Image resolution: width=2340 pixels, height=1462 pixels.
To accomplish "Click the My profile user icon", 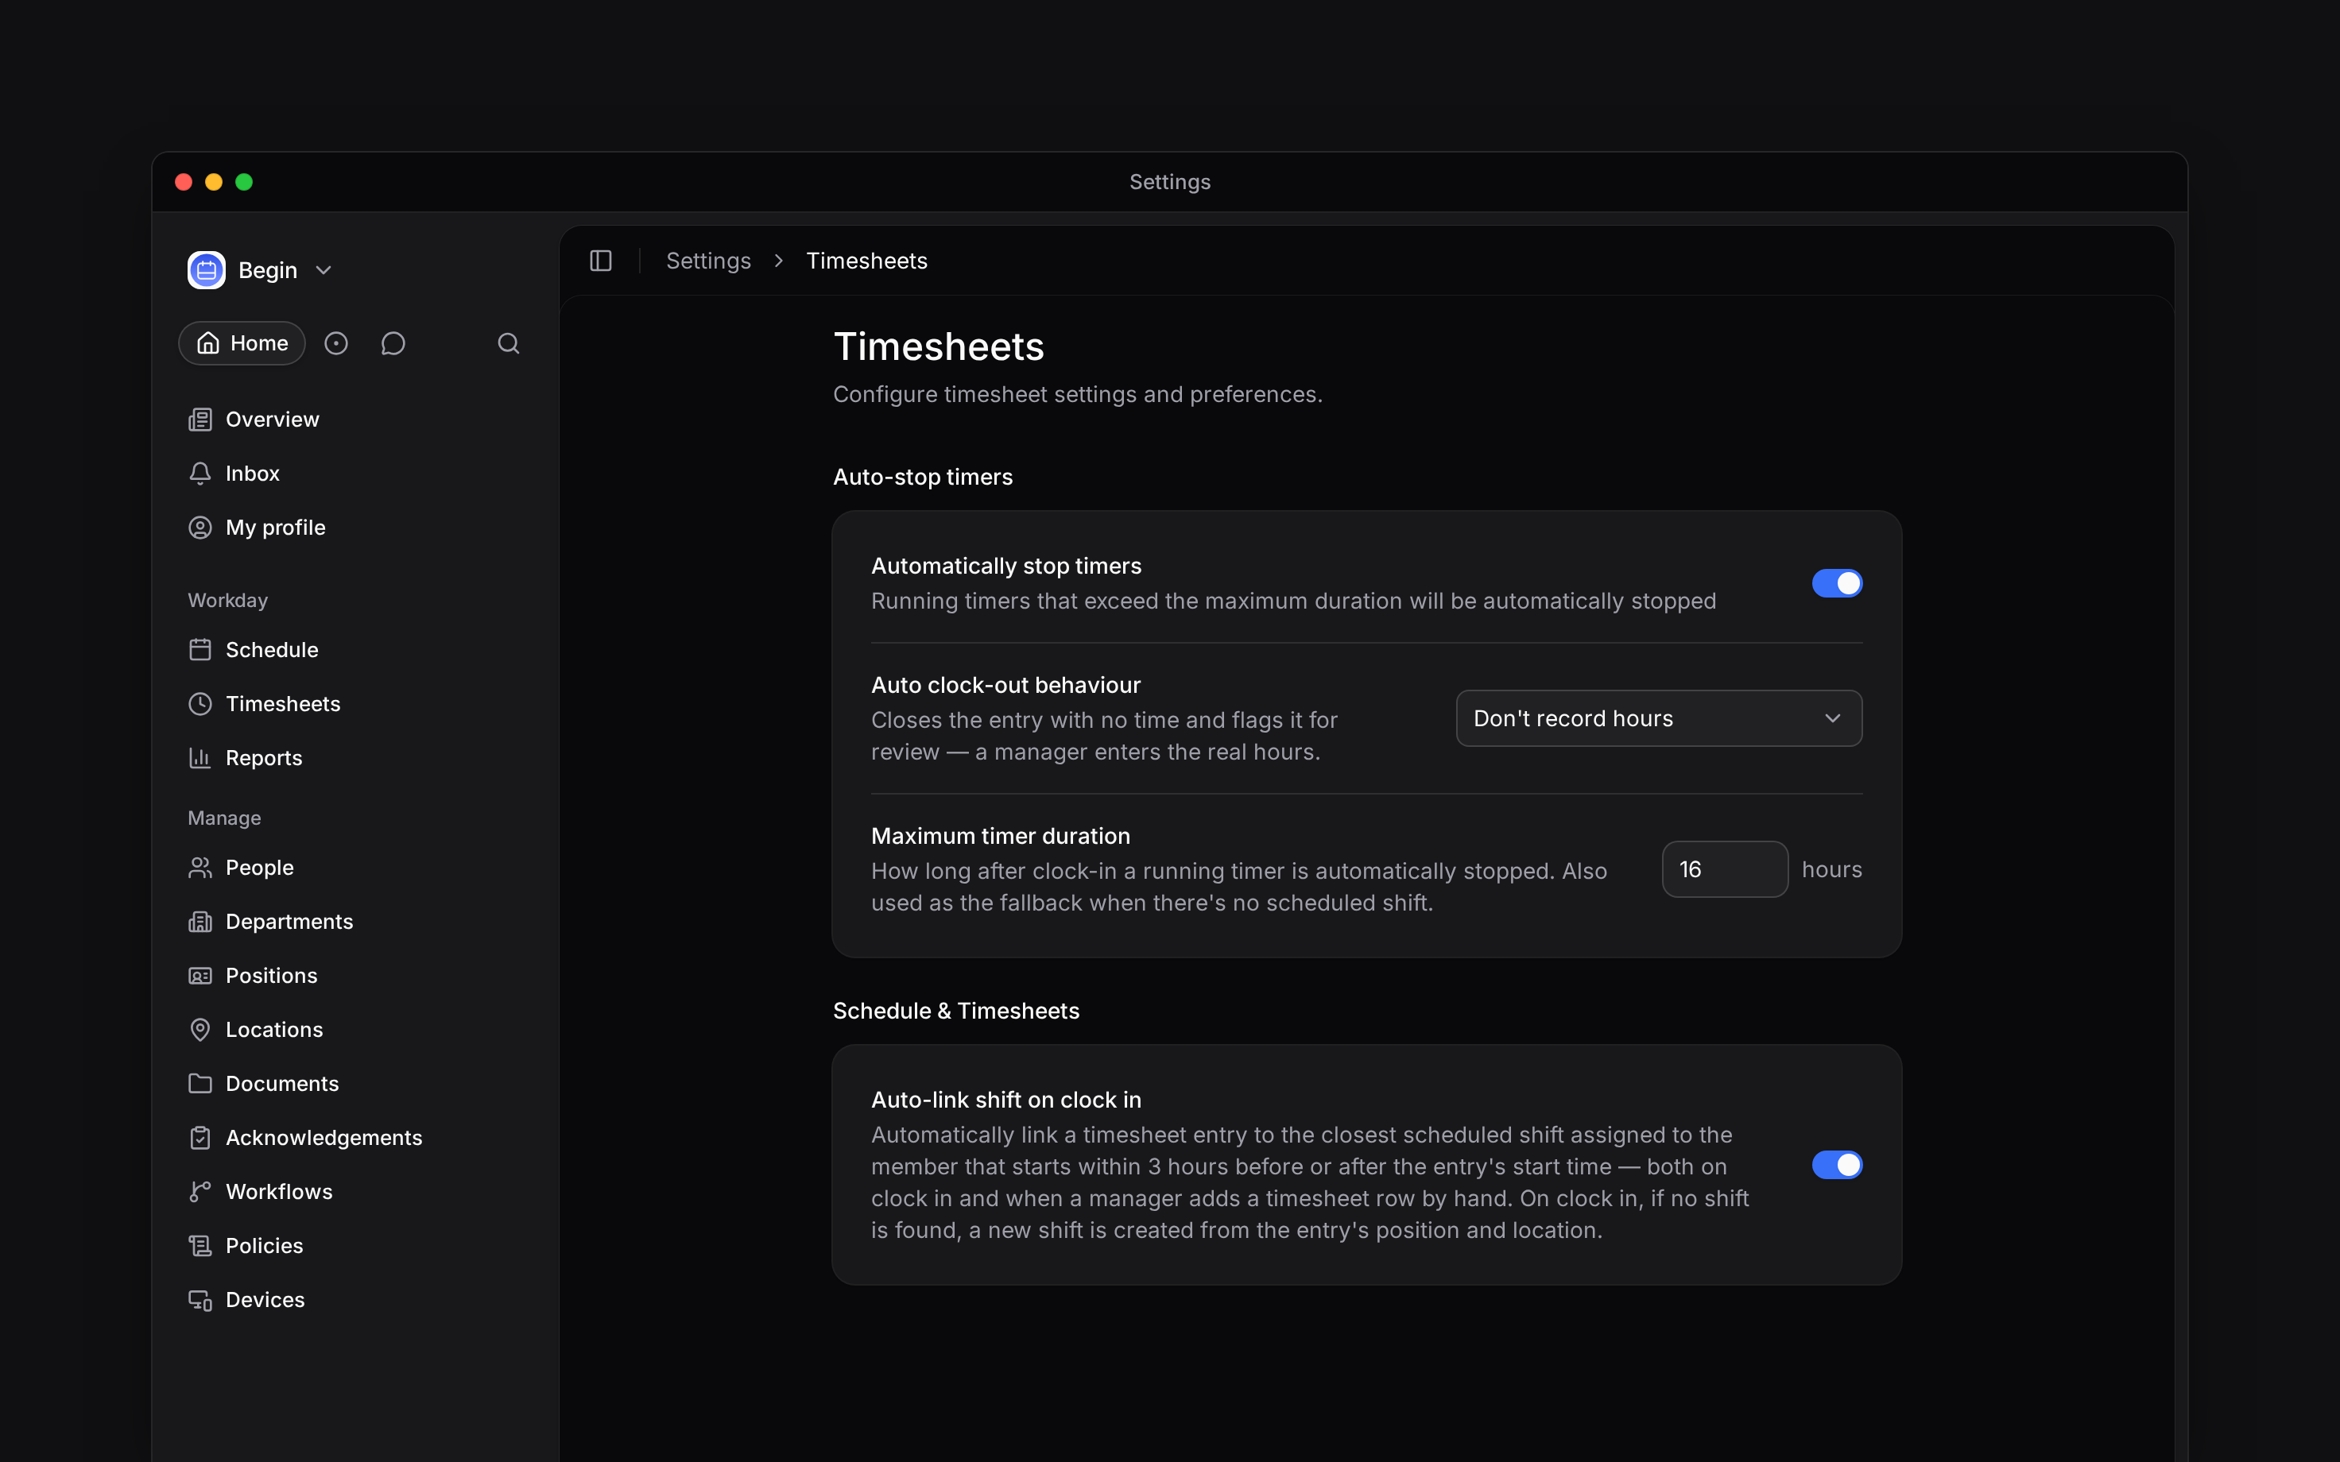I will click(200, 528).
